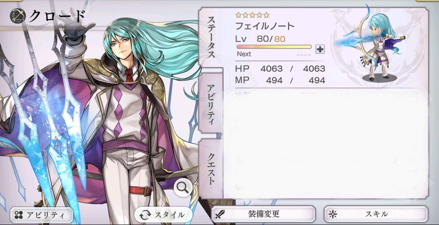Click the experience progress bar

(274, 47)
